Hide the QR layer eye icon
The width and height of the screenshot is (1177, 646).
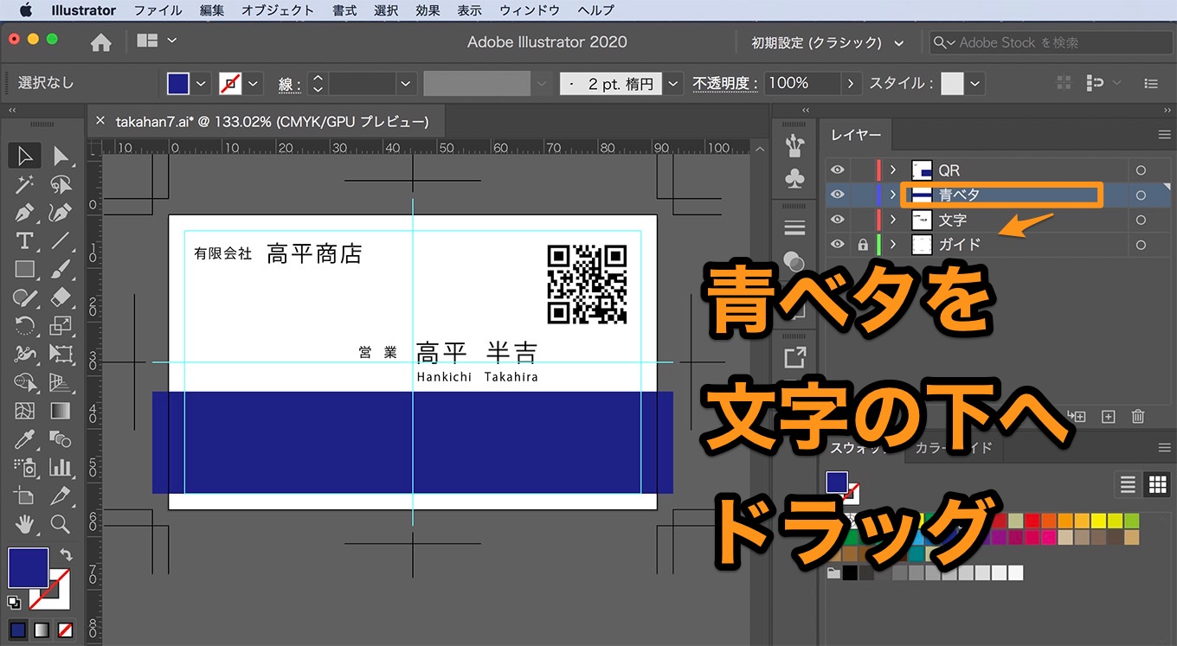(x=837, y=170)
